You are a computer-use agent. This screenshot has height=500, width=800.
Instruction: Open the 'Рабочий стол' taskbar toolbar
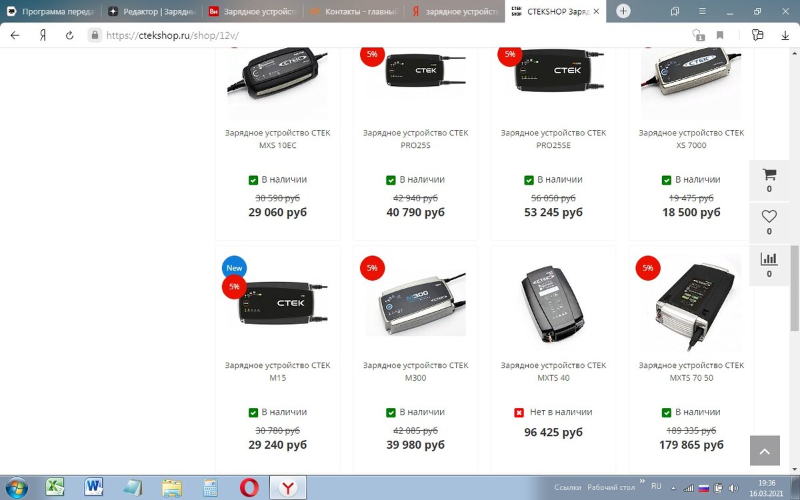pos(611,487)
